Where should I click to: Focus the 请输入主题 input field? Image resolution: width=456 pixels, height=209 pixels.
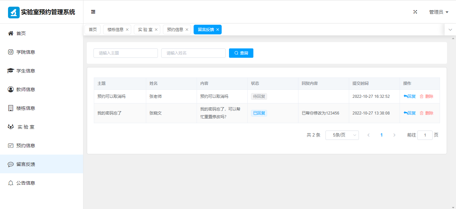[x=126, y=53]
